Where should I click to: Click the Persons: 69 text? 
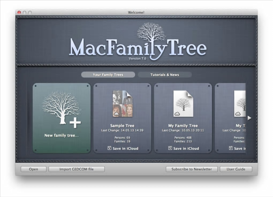tap(122, 137)
